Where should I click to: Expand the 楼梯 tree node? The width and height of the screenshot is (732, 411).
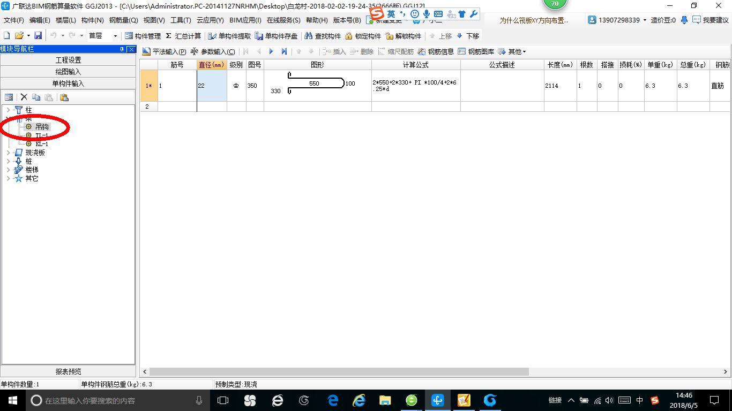8,170
